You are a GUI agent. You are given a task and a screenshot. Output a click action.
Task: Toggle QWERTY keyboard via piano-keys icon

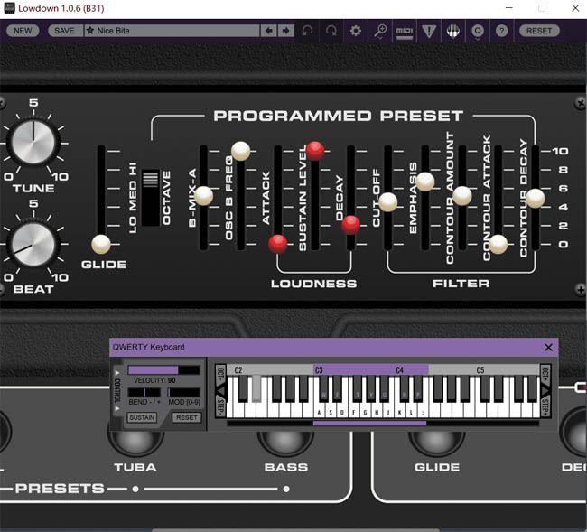(453, 31)
